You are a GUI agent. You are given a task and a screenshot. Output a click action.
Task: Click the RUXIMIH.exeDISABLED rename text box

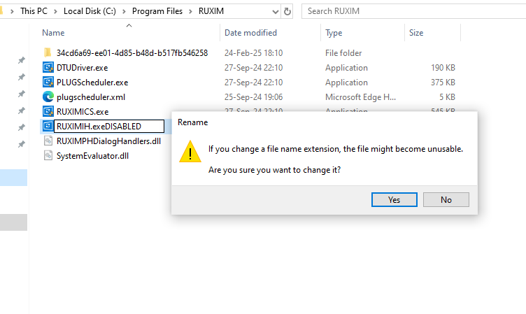109,126
